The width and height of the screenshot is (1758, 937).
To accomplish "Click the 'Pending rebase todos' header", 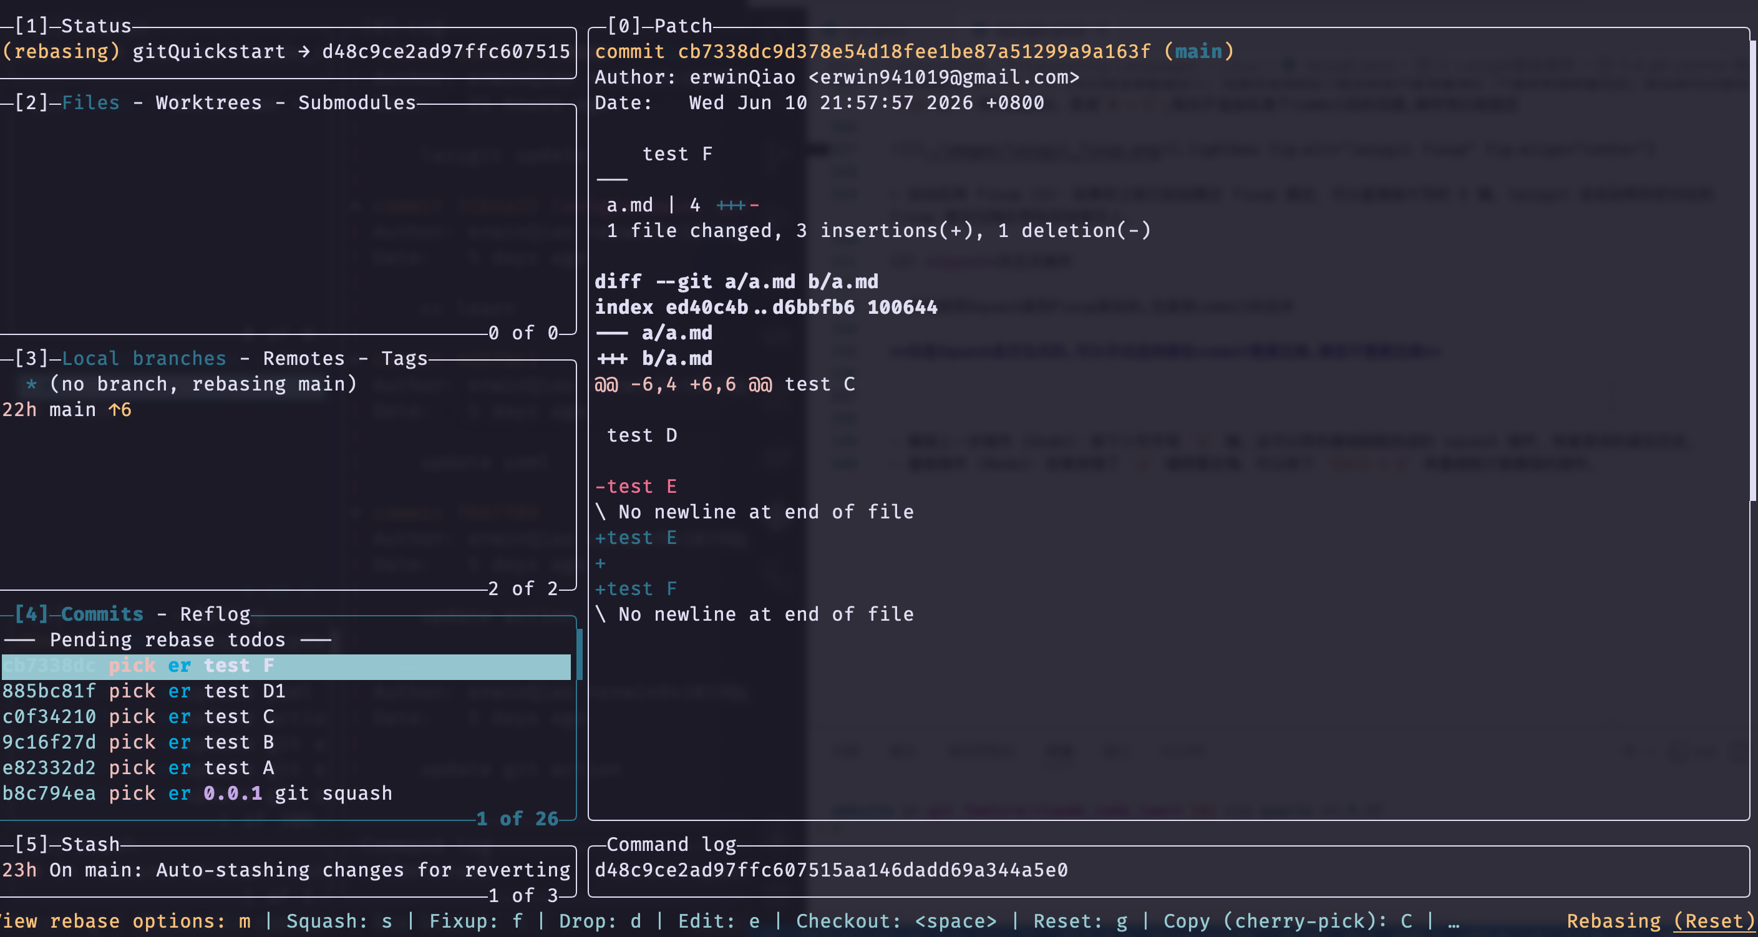I will point(167,640).
